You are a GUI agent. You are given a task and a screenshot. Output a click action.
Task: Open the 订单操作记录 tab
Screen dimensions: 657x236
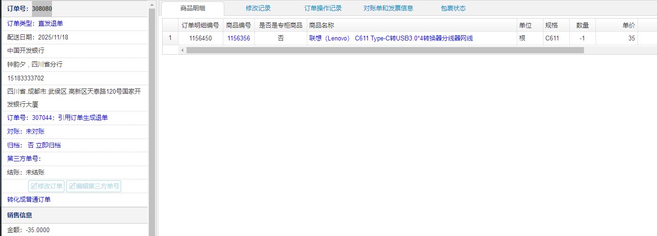(323, 8)
